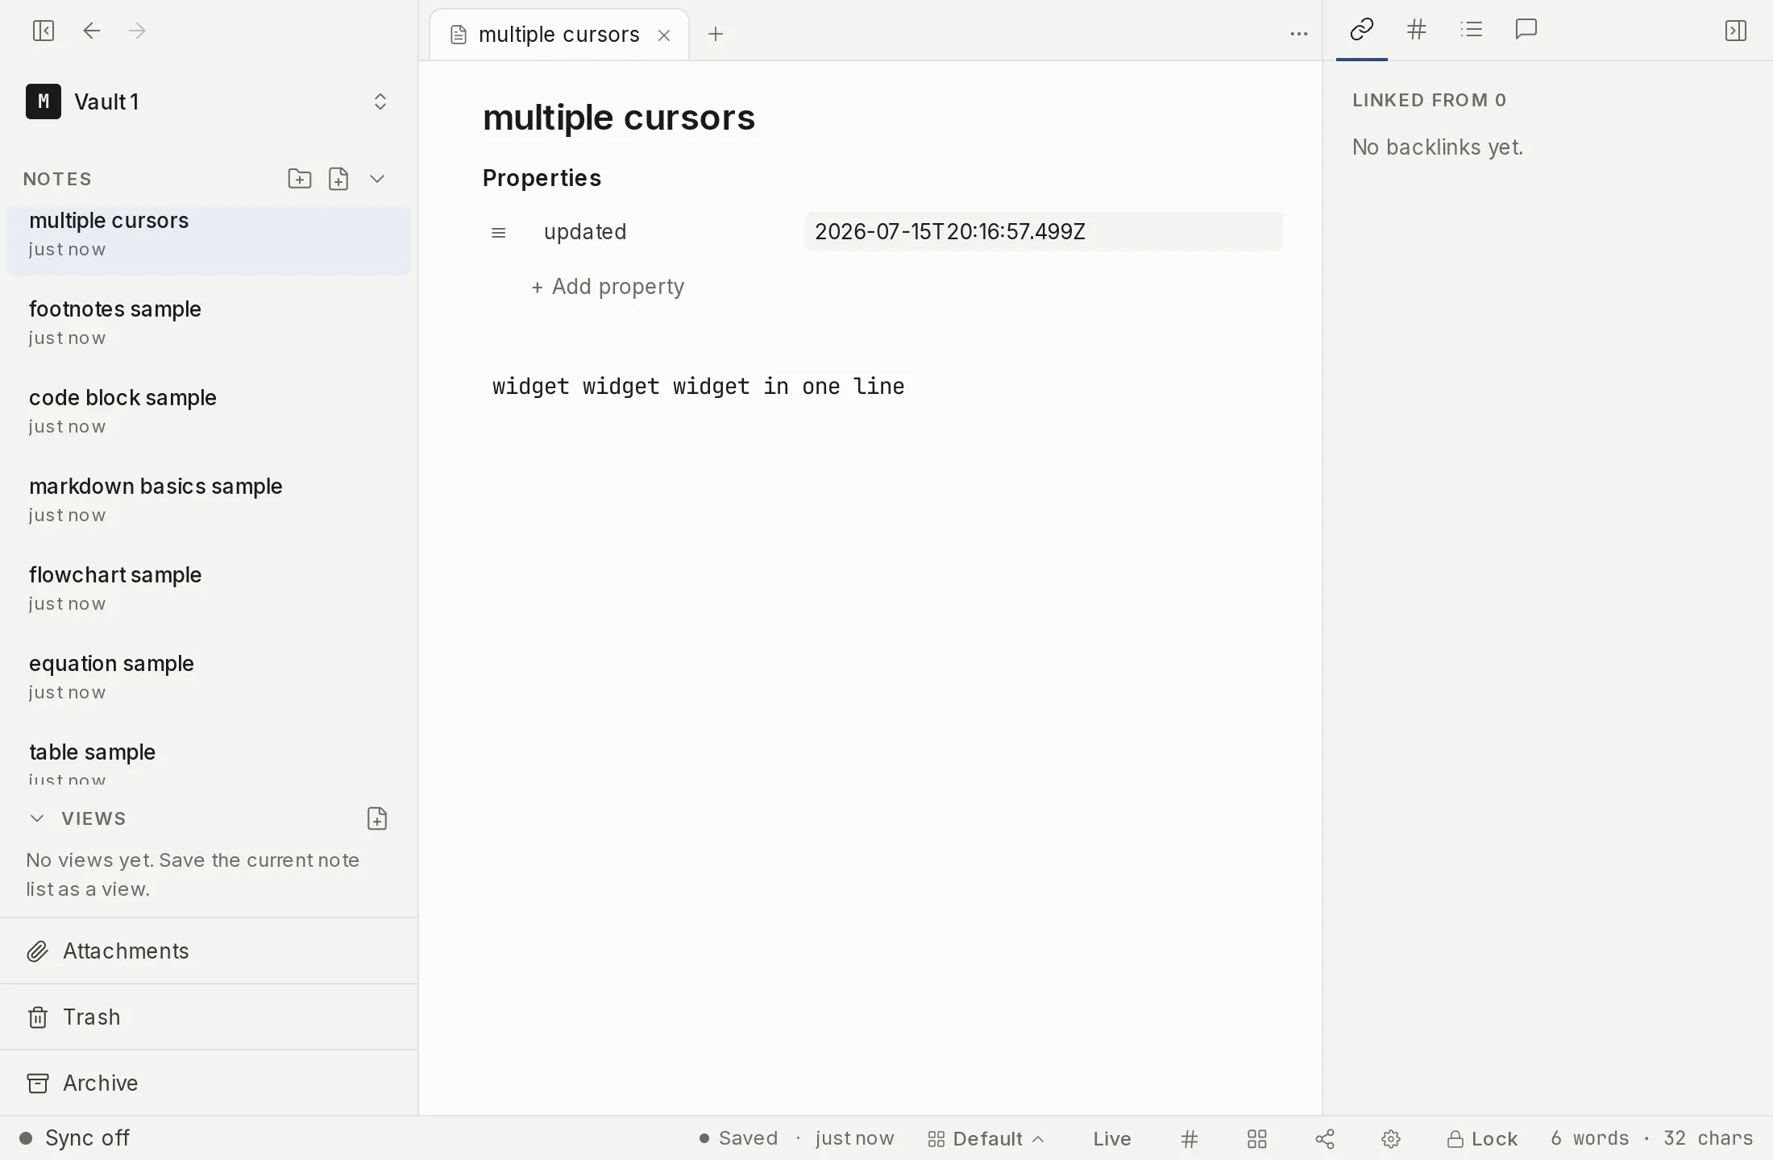Viewport: 1773px width, 1160px height.
Task: Select the multiple cursors tab
Action: (x=558, y=35)
